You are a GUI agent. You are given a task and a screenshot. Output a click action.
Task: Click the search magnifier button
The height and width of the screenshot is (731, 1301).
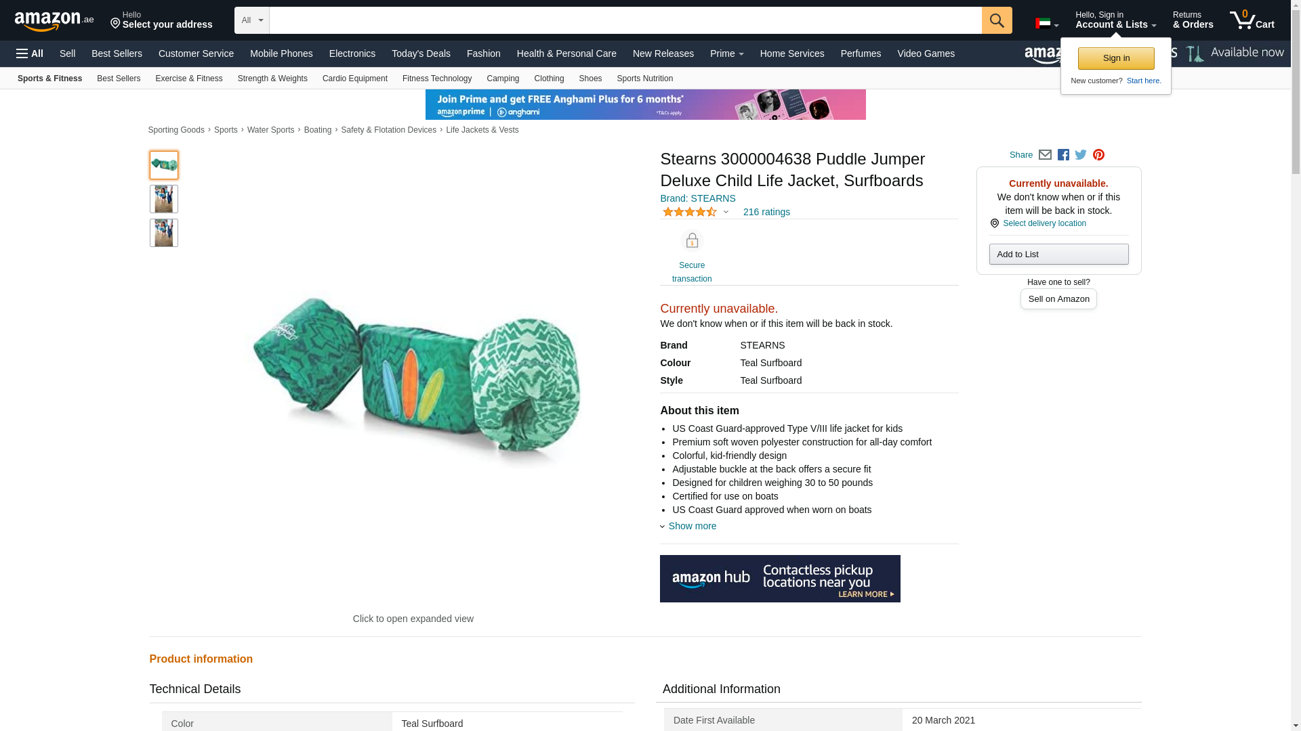997,20
